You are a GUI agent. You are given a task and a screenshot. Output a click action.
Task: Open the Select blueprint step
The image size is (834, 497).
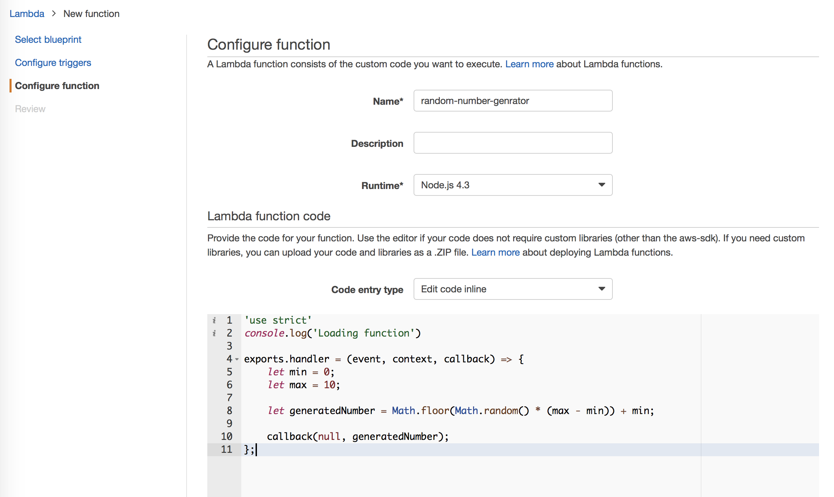tap(48, 39)
